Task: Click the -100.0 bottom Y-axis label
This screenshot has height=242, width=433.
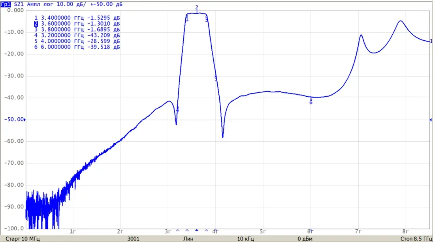Action: coord(14,229)
